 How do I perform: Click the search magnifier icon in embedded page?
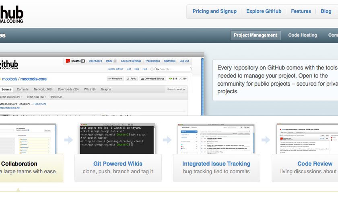[157, 69]
